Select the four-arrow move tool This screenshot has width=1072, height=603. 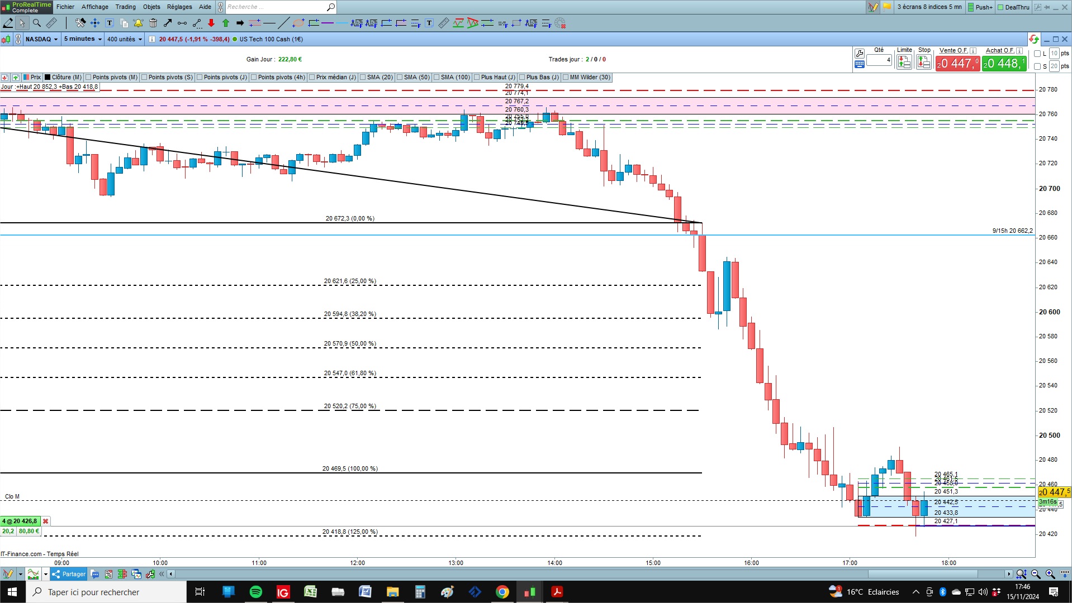coord(95,23)
